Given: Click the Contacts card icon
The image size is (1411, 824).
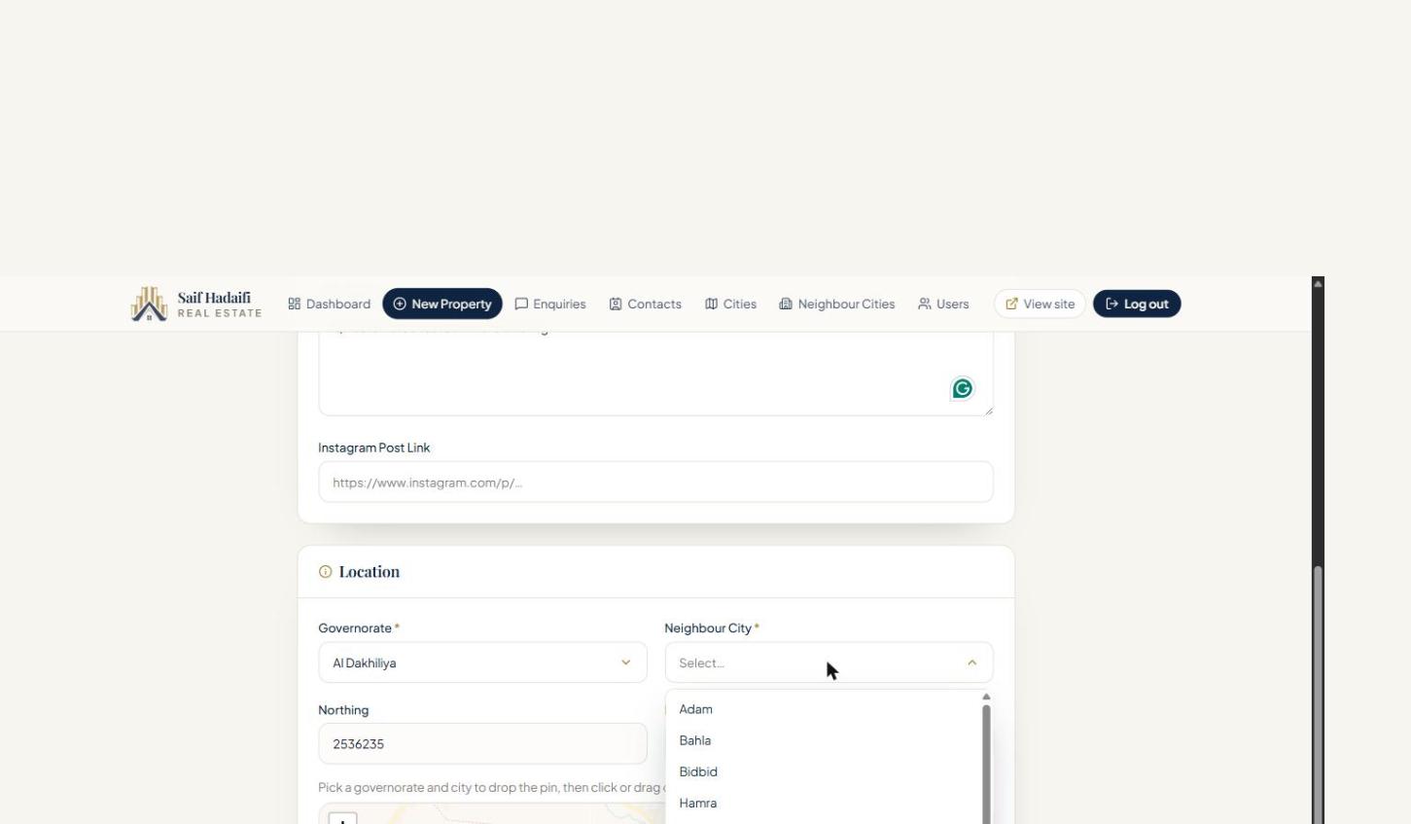Looking at the screenshot, I should pyautogui.click(x=616, y=304).
